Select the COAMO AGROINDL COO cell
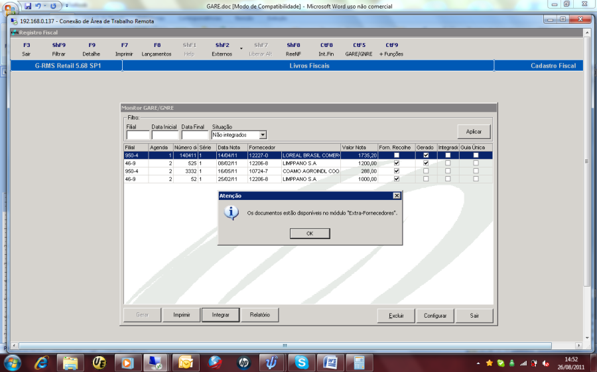The height and width of the screenshot is (372, 597). pos(310,171)
